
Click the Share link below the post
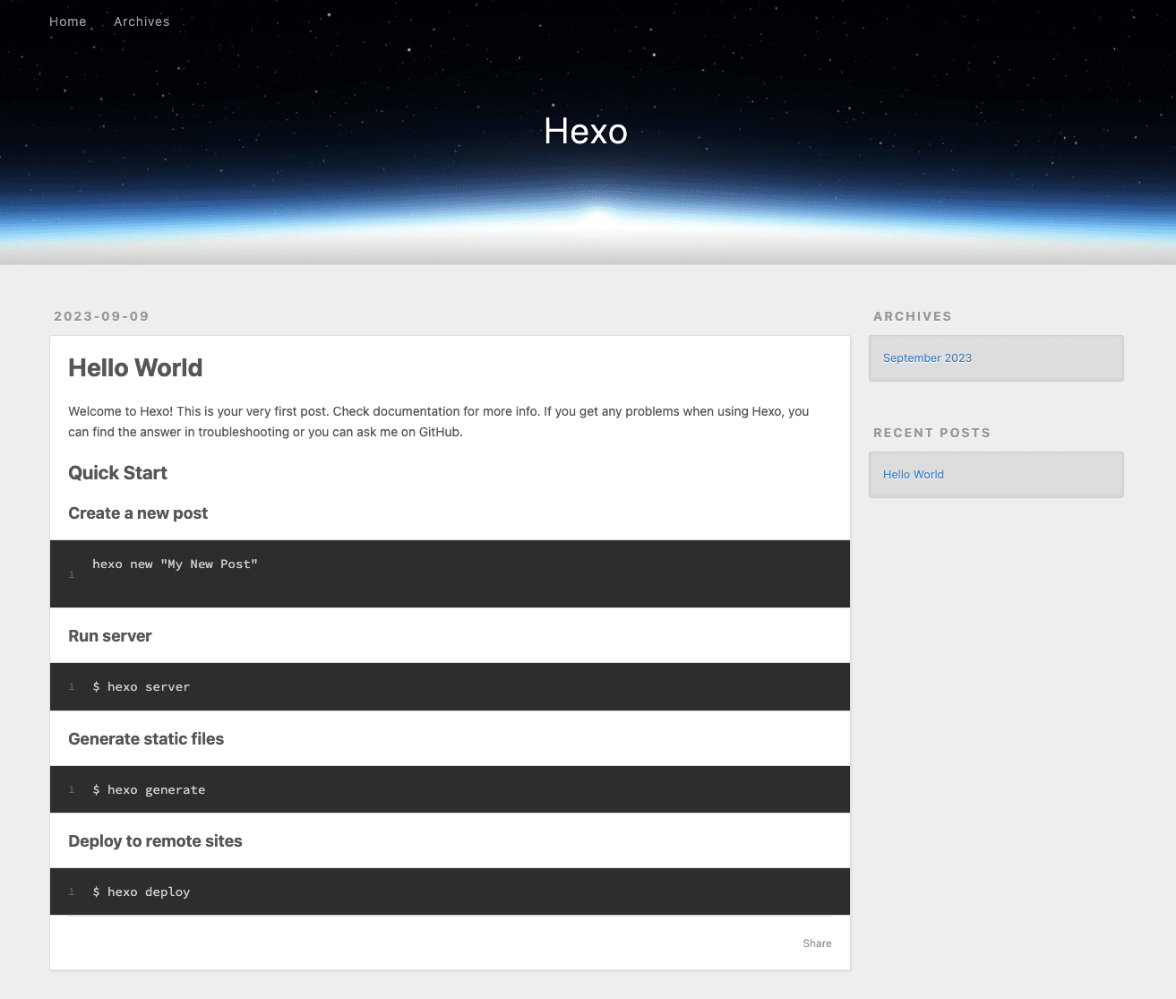click(817, 943)
